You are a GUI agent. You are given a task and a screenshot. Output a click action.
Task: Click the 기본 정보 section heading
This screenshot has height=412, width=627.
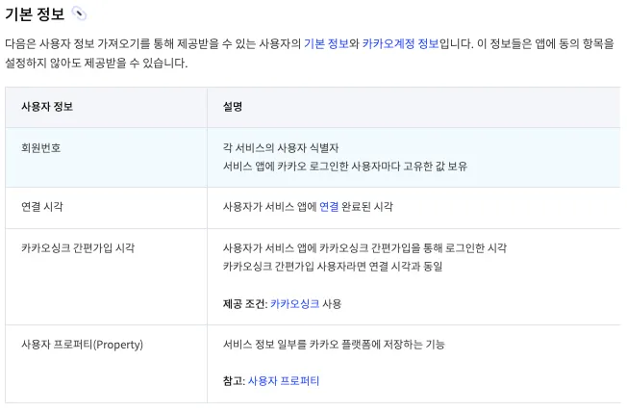(35, 14)
